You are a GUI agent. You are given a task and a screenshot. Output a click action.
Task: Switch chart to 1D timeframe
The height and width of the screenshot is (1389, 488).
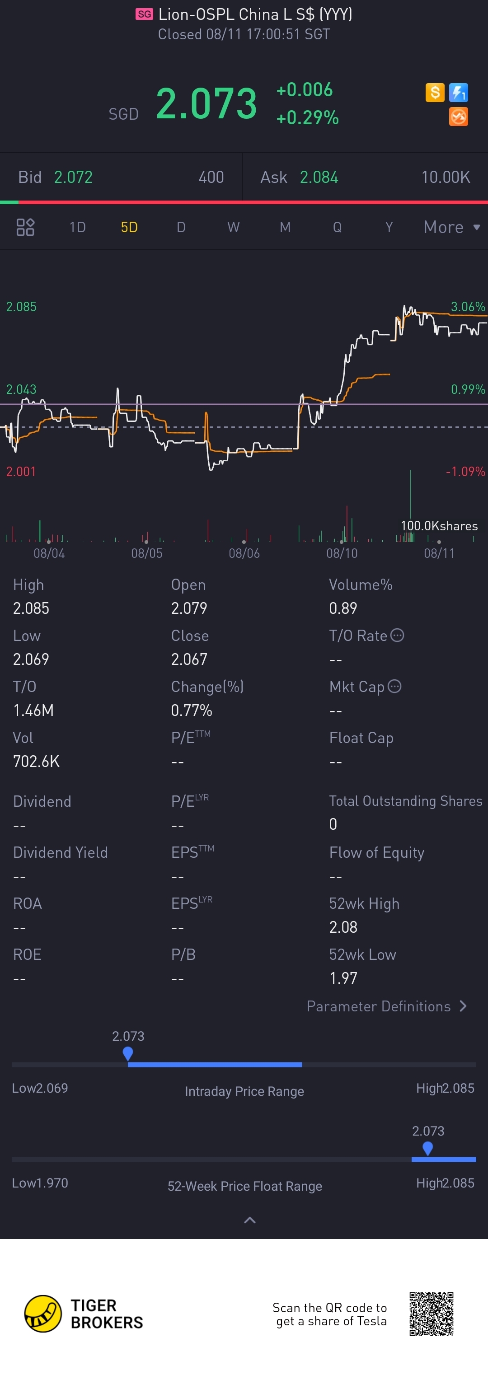pos(78,227)
